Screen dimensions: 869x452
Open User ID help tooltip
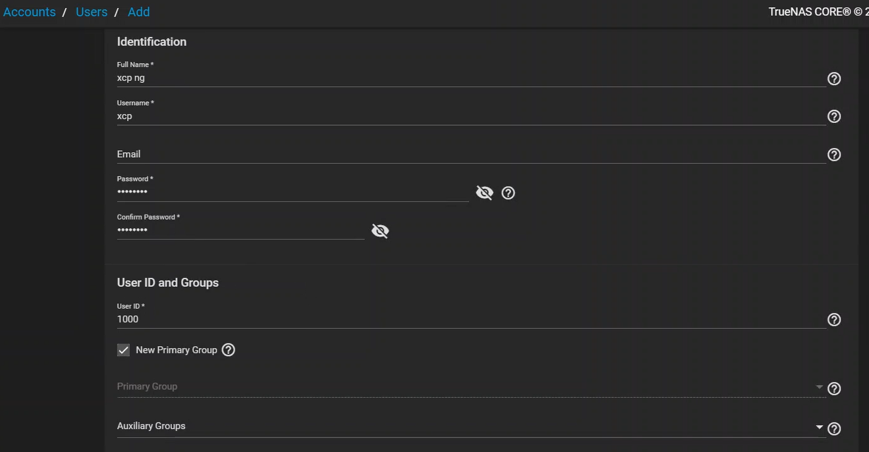pyautogui.click(x=834, y=320)
